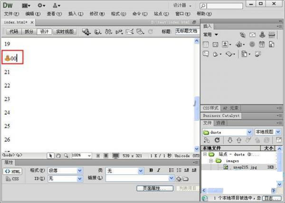The image size is (285, 203).
Task: Click the Refresh icon in Files panel
Action: coord(217,140)
